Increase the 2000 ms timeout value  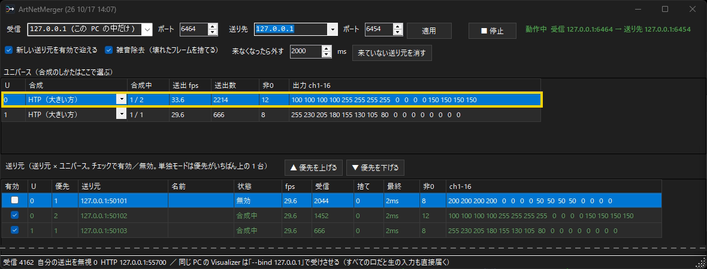click(327, 48)
